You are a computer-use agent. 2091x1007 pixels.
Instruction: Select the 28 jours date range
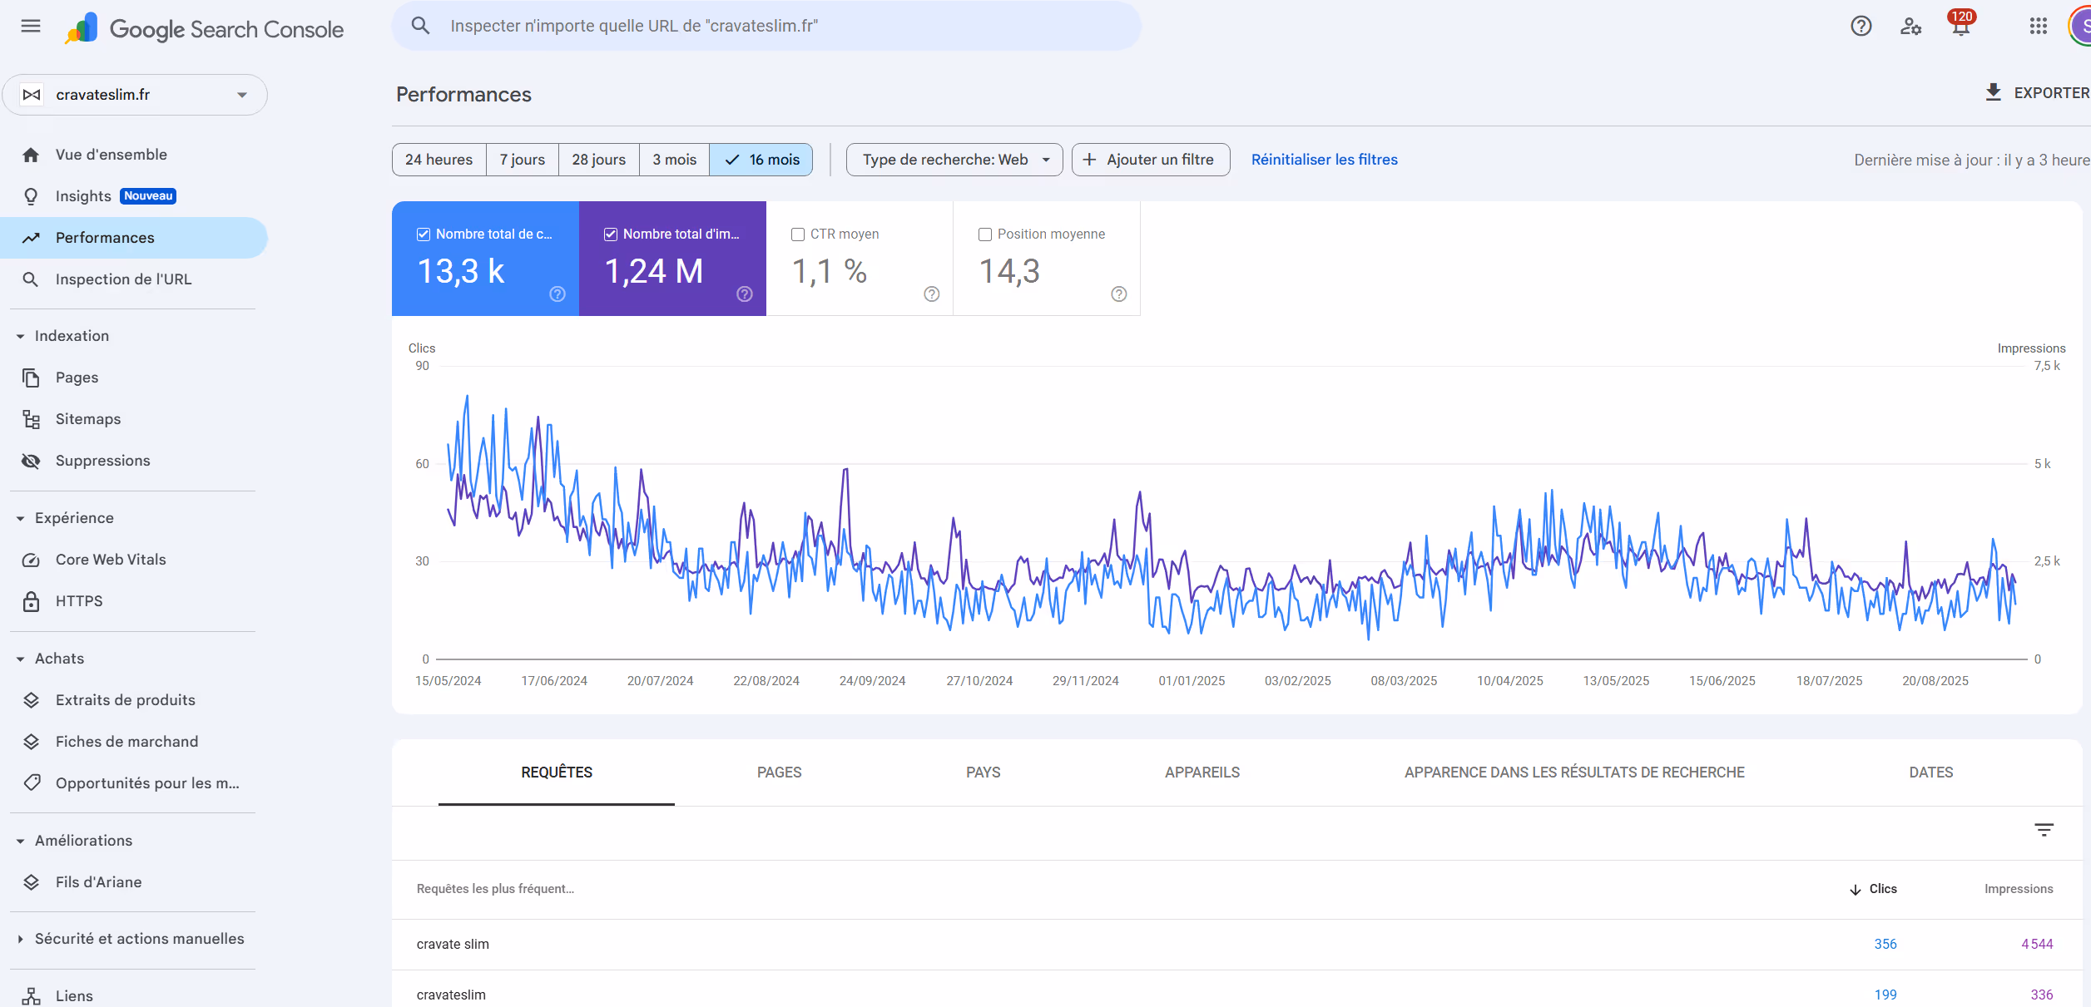coord(598,160)
